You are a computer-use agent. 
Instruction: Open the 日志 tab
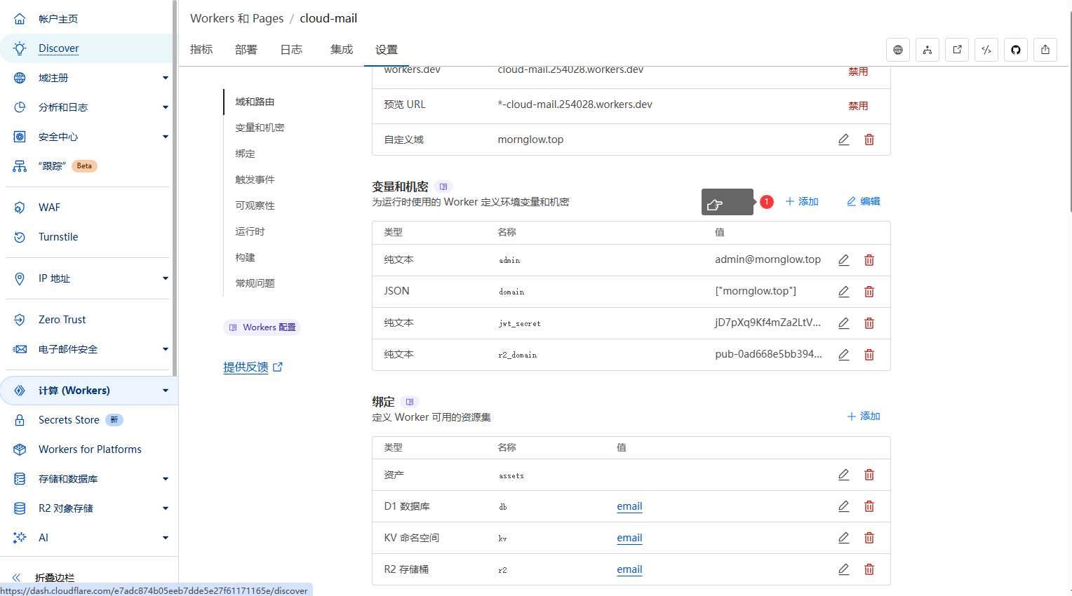291,50
